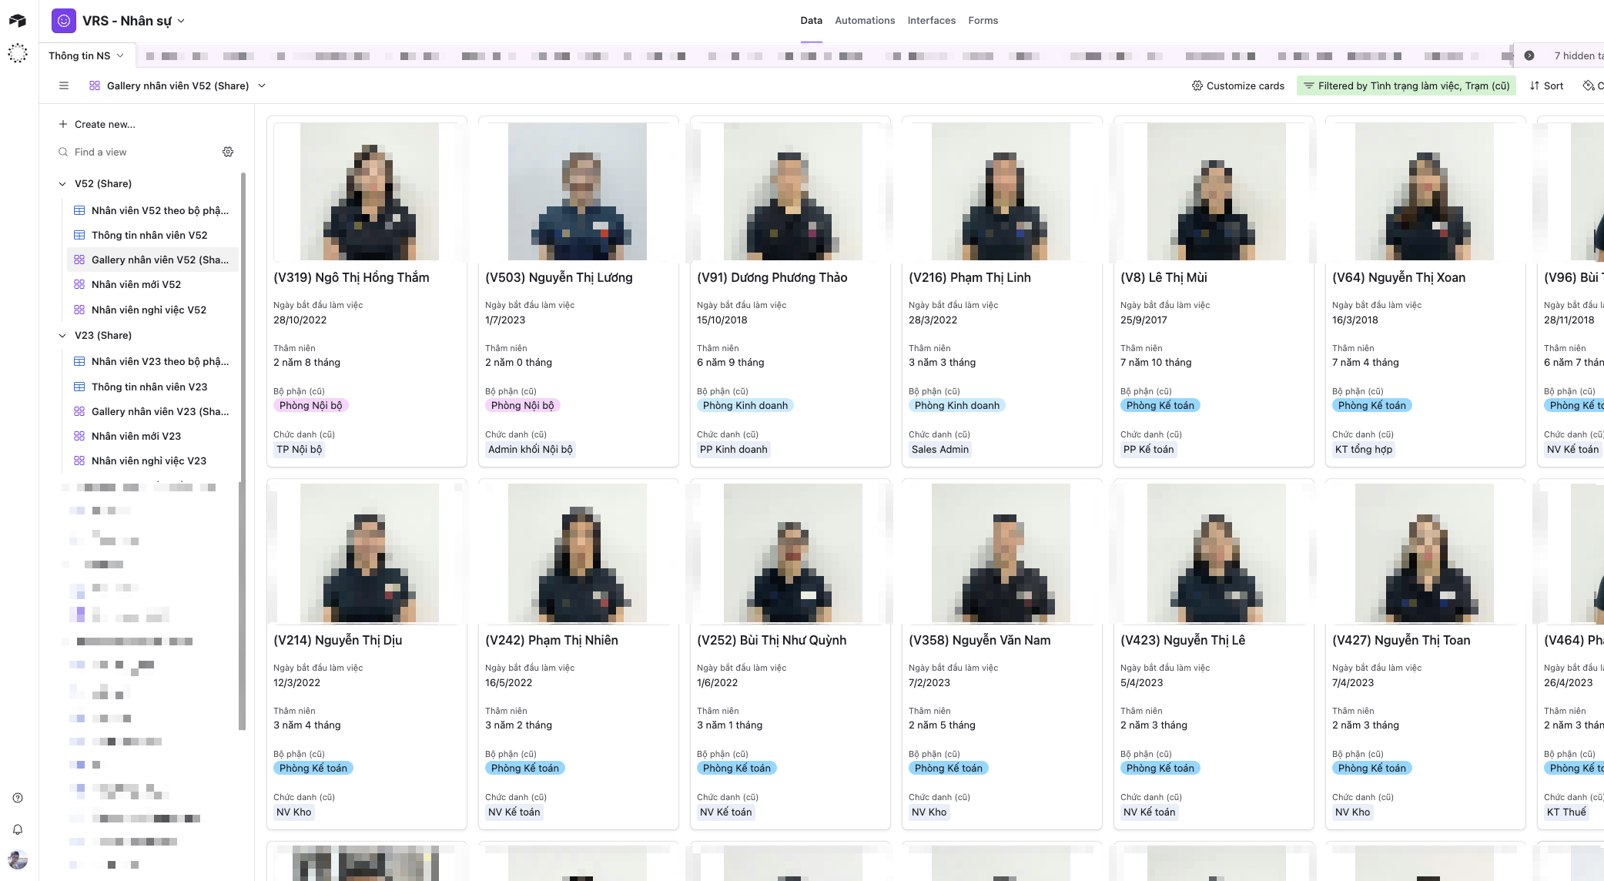1604x881 pixels.
Task: Click TP Nội bộ title on V319 card
Action: point(300,449)
